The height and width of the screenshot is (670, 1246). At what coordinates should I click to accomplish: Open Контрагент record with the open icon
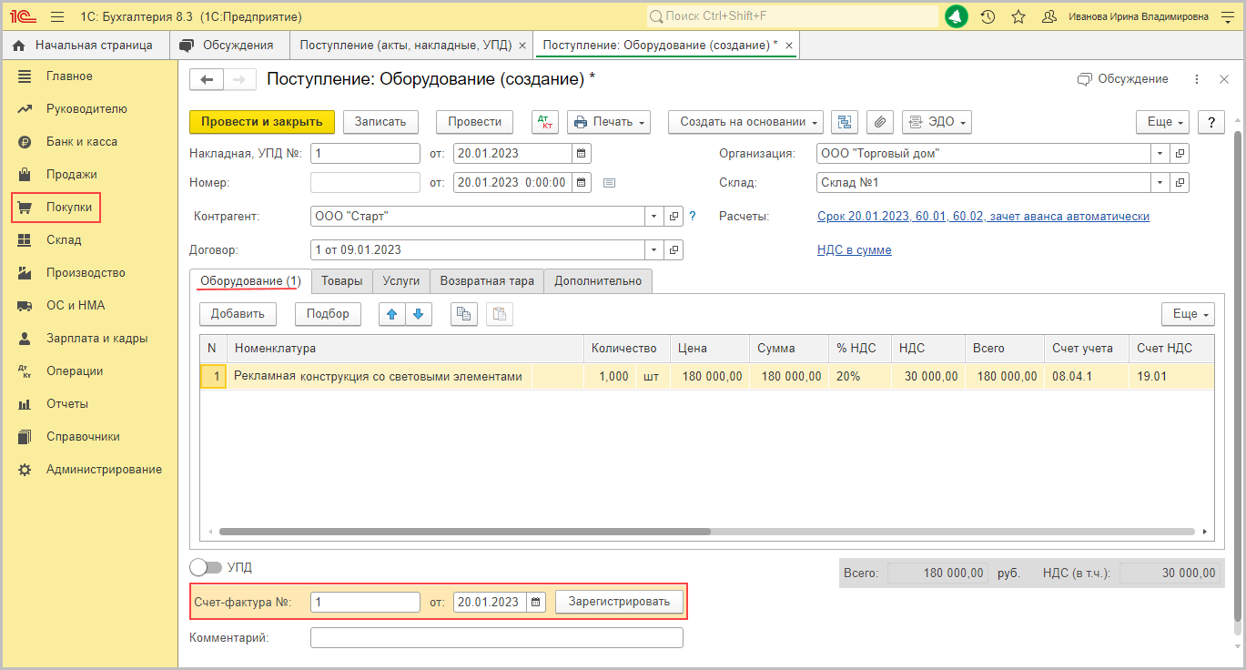click(x=674, y=217)
